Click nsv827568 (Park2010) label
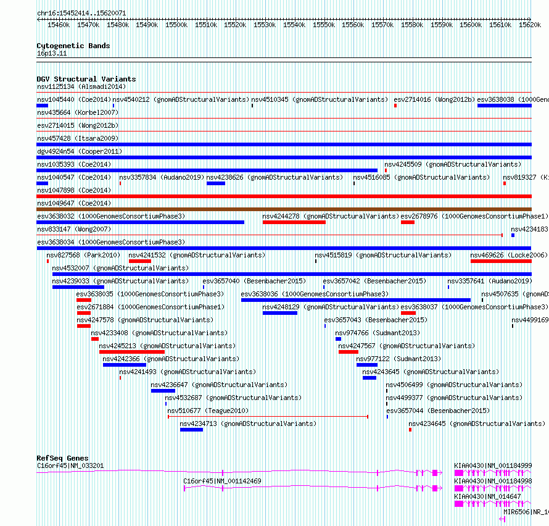Viewport: 549px width, 526px height. pyautogui.click(x=83, y=255)
